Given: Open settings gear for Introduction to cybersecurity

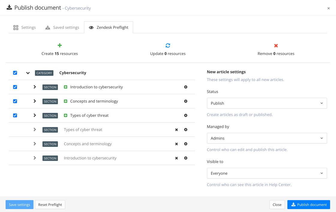Looking at the screenshot, I should (186, 87).
